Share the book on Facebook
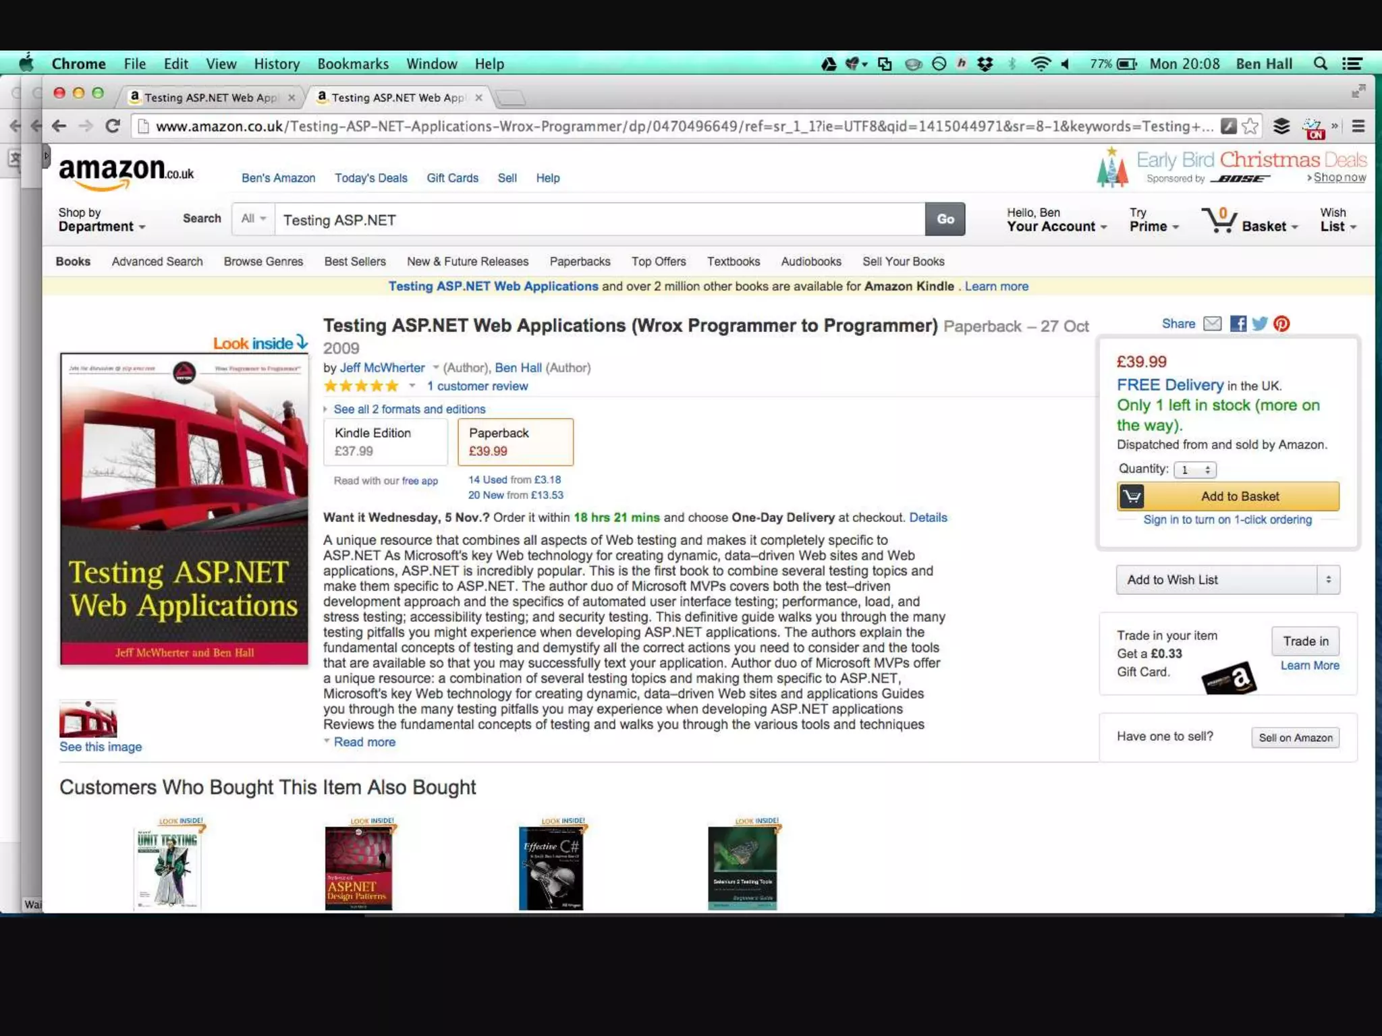 click(x=1238, y=324)
